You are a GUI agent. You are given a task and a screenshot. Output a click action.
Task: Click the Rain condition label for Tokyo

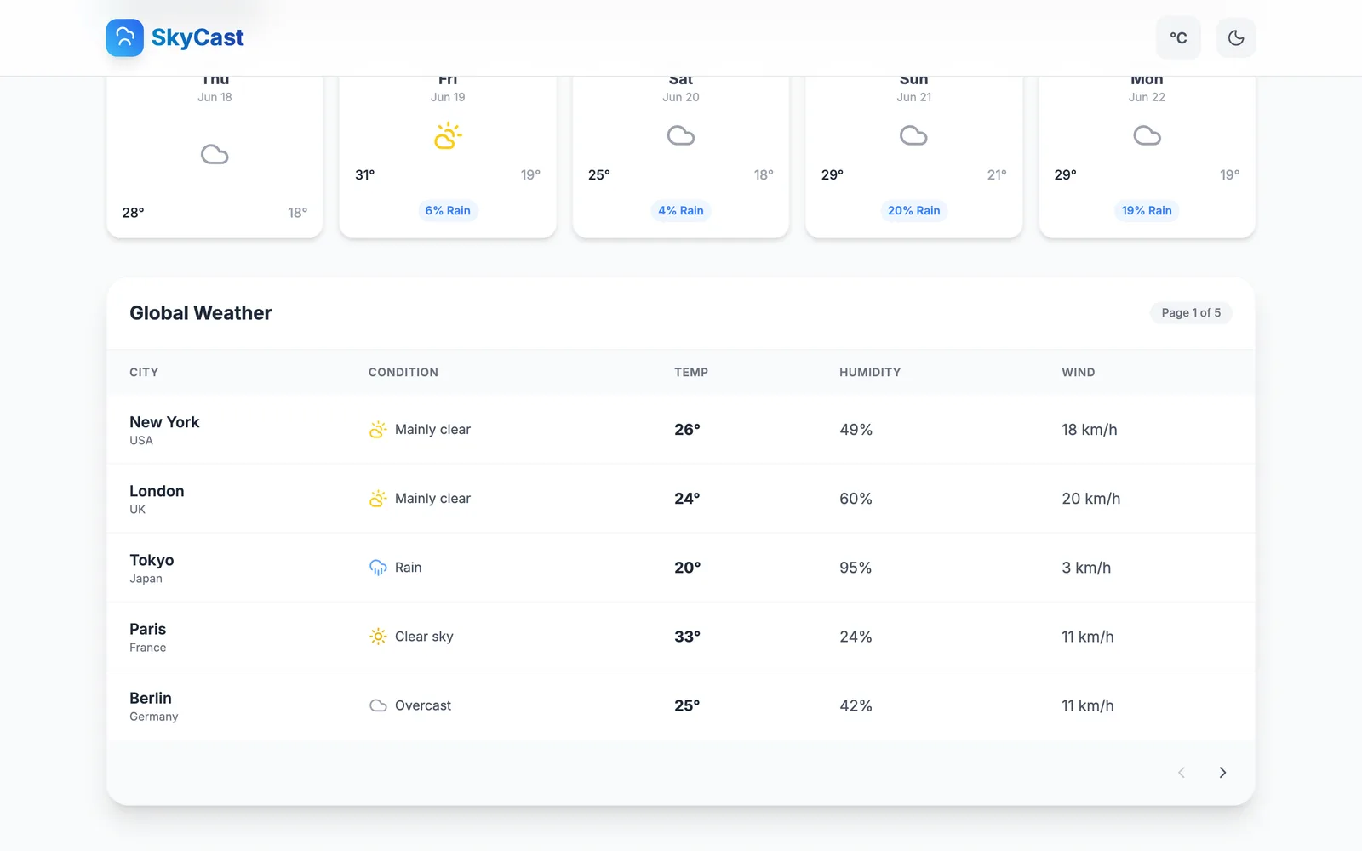pyautogui.click(x=409, y=568)
